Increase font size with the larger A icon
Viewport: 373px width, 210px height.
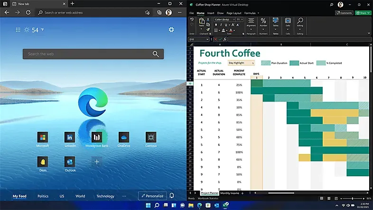233,25
